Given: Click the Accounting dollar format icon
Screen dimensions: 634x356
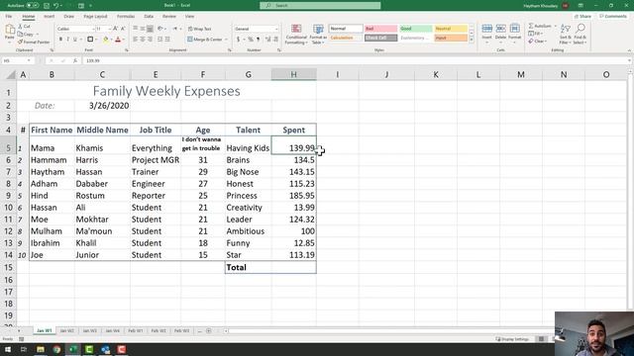Looking at the screenshot, I should 238,40.
